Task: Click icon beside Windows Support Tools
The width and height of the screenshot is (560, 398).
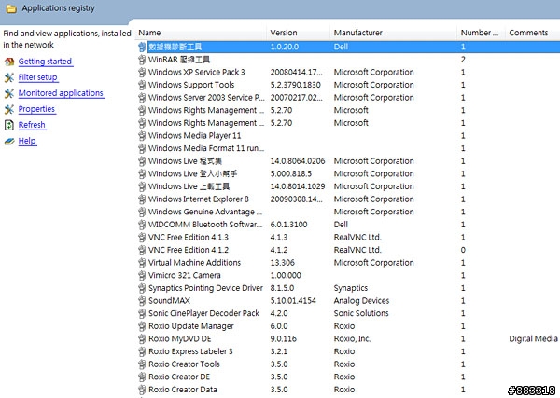Action: (142, 85)
